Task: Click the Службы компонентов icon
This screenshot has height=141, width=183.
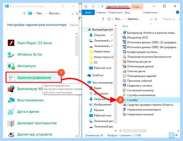Action: pos(125,95)
